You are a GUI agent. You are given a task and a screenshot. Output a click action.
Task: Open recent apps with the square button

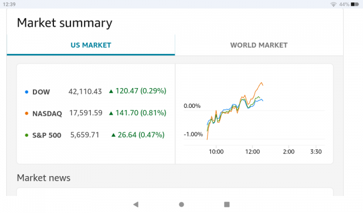click(x=227, y=204)
